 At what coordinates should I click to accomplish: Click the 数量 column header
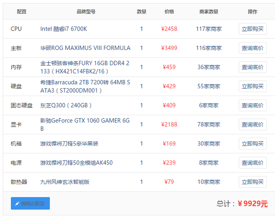141,12
